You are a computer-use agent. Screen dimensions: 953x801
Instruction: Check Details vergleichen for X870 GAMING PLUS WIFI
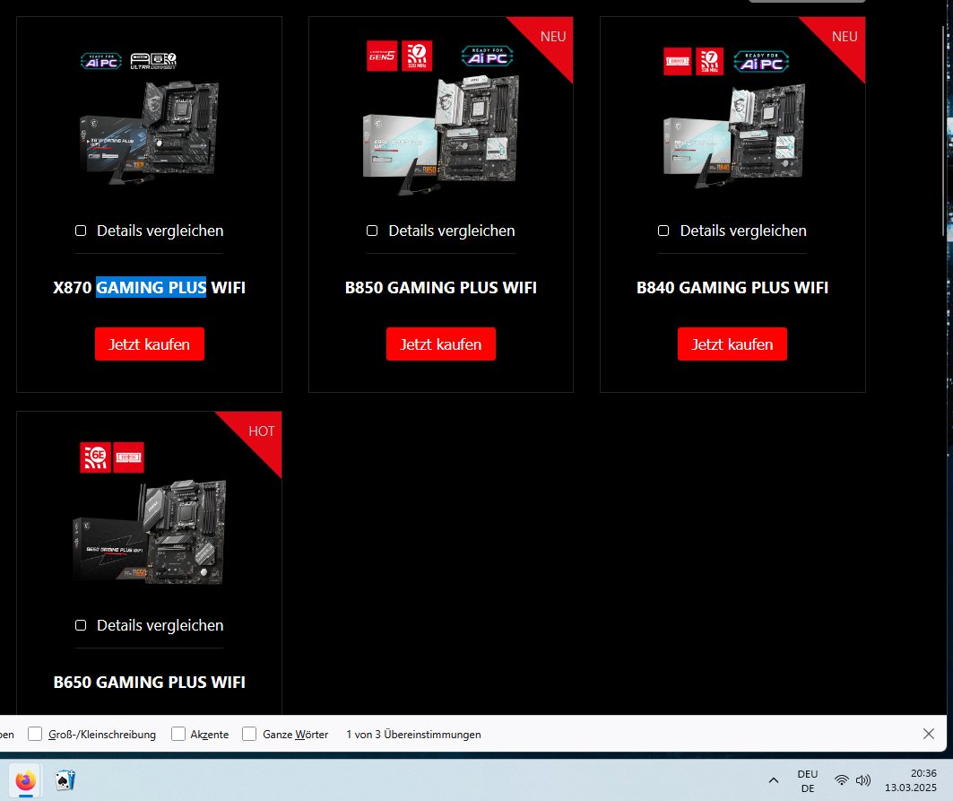80,231
